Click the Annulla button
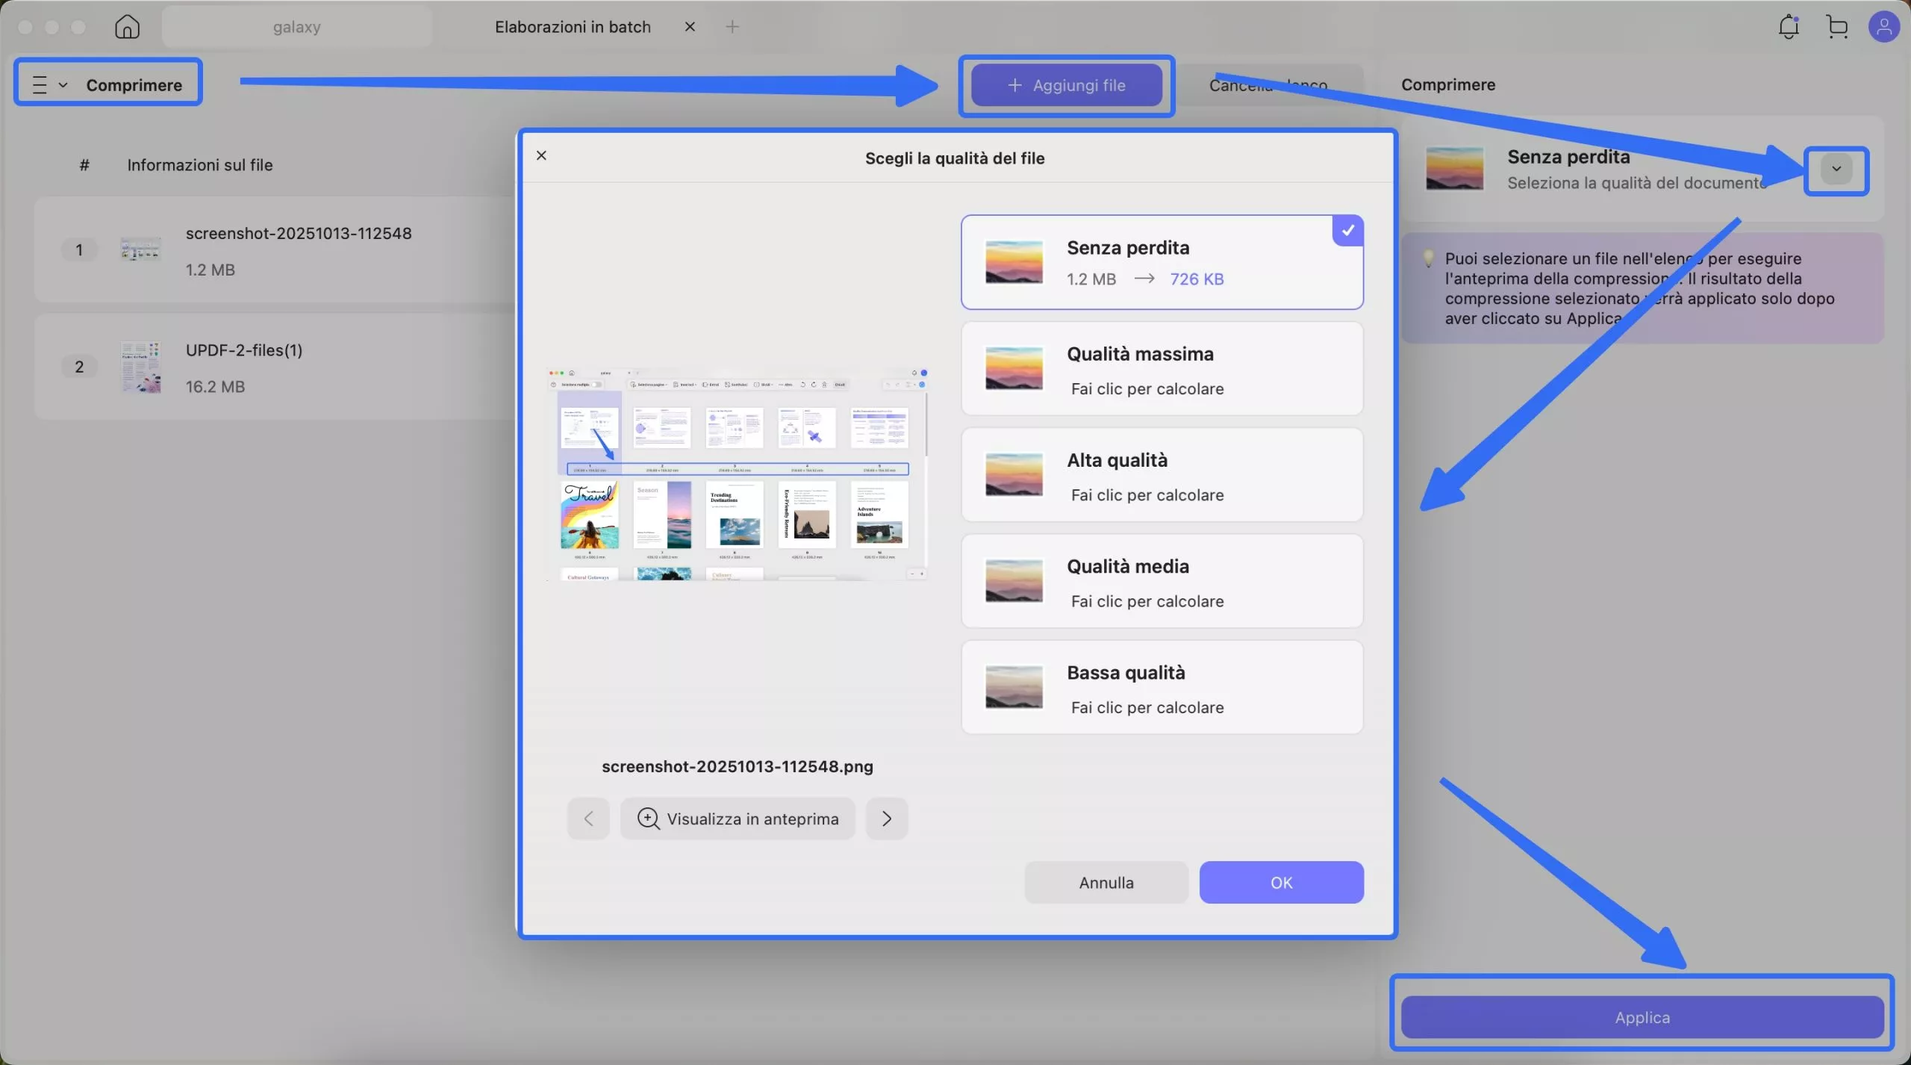1911x1065 pixels. 1106,882
